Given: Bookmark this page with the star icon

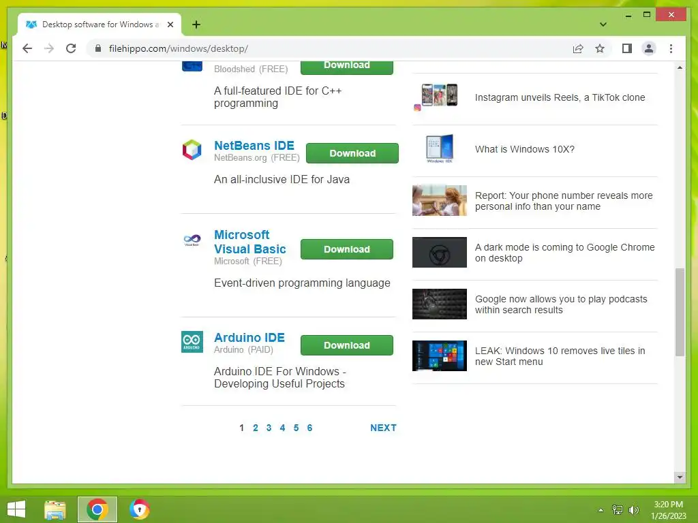Looking at the screenshot, I should click(x=600, y=48).
